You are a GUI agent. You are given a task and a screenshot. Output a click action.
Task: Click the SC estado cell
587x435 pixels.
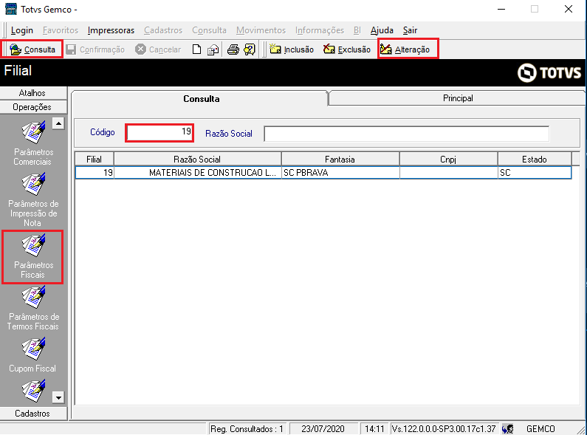pos(535,173)
